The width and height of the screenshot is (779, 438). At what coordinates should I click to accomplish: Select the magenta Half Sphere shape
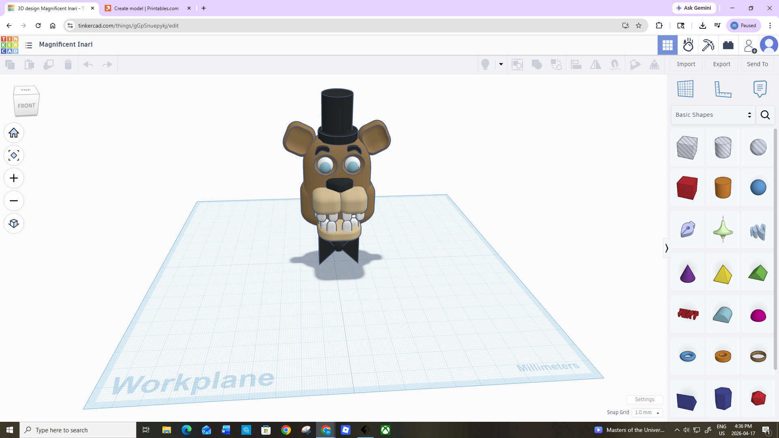(x=758, y=315)
